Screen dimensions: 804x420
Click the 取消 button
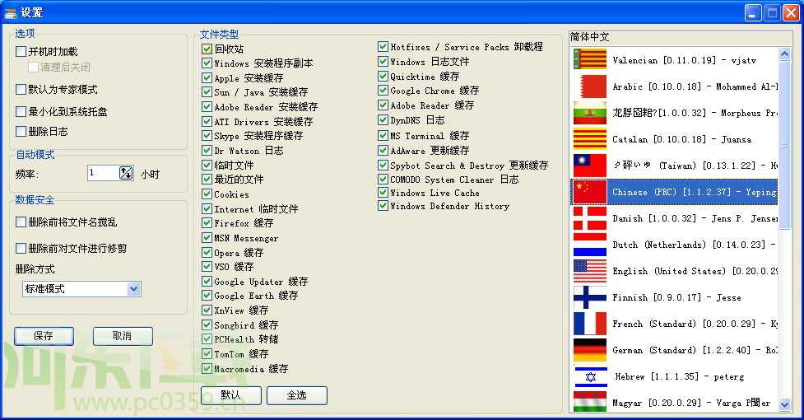click(x=123, y=336)
